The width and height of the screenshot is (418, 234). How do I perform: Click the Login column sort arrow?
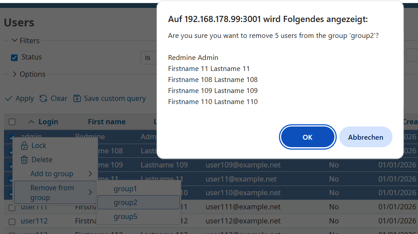coord(31,122)
